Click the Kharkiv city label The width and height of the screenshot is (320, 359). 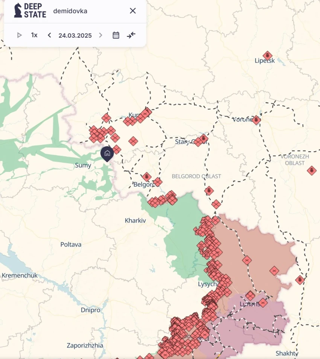point(135,221)
